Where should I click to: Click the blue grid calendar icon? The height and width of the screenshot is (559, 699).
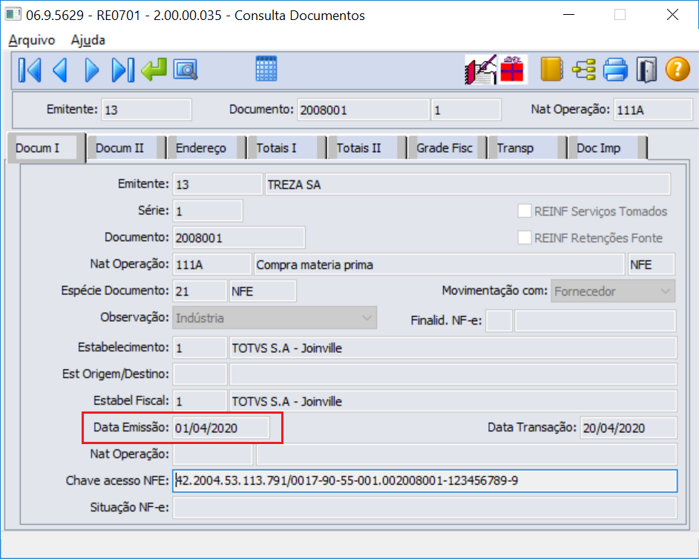pyautogui.click(x=266, y=69)
